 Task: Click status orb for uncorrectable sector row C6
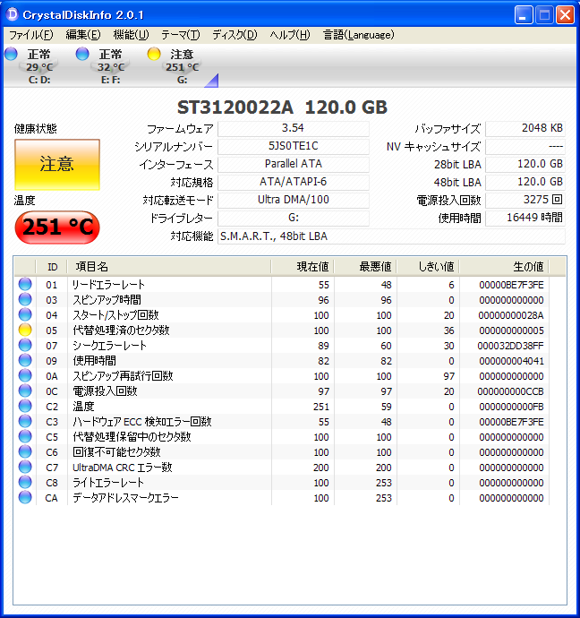[25, 451]
